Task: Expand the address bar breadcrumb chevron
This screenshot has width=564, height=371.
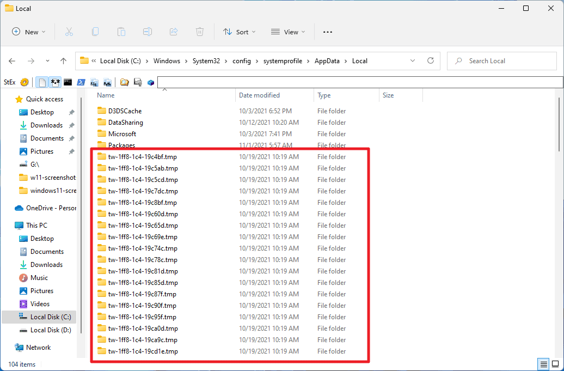Action: (x=412, y=61)
